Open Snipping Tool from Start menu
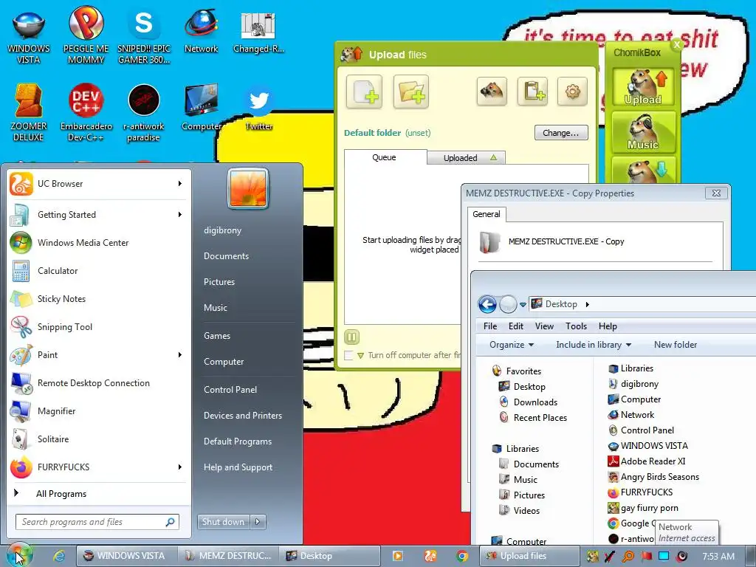Viewport: 756px width, 567px height. coord(99,327)
